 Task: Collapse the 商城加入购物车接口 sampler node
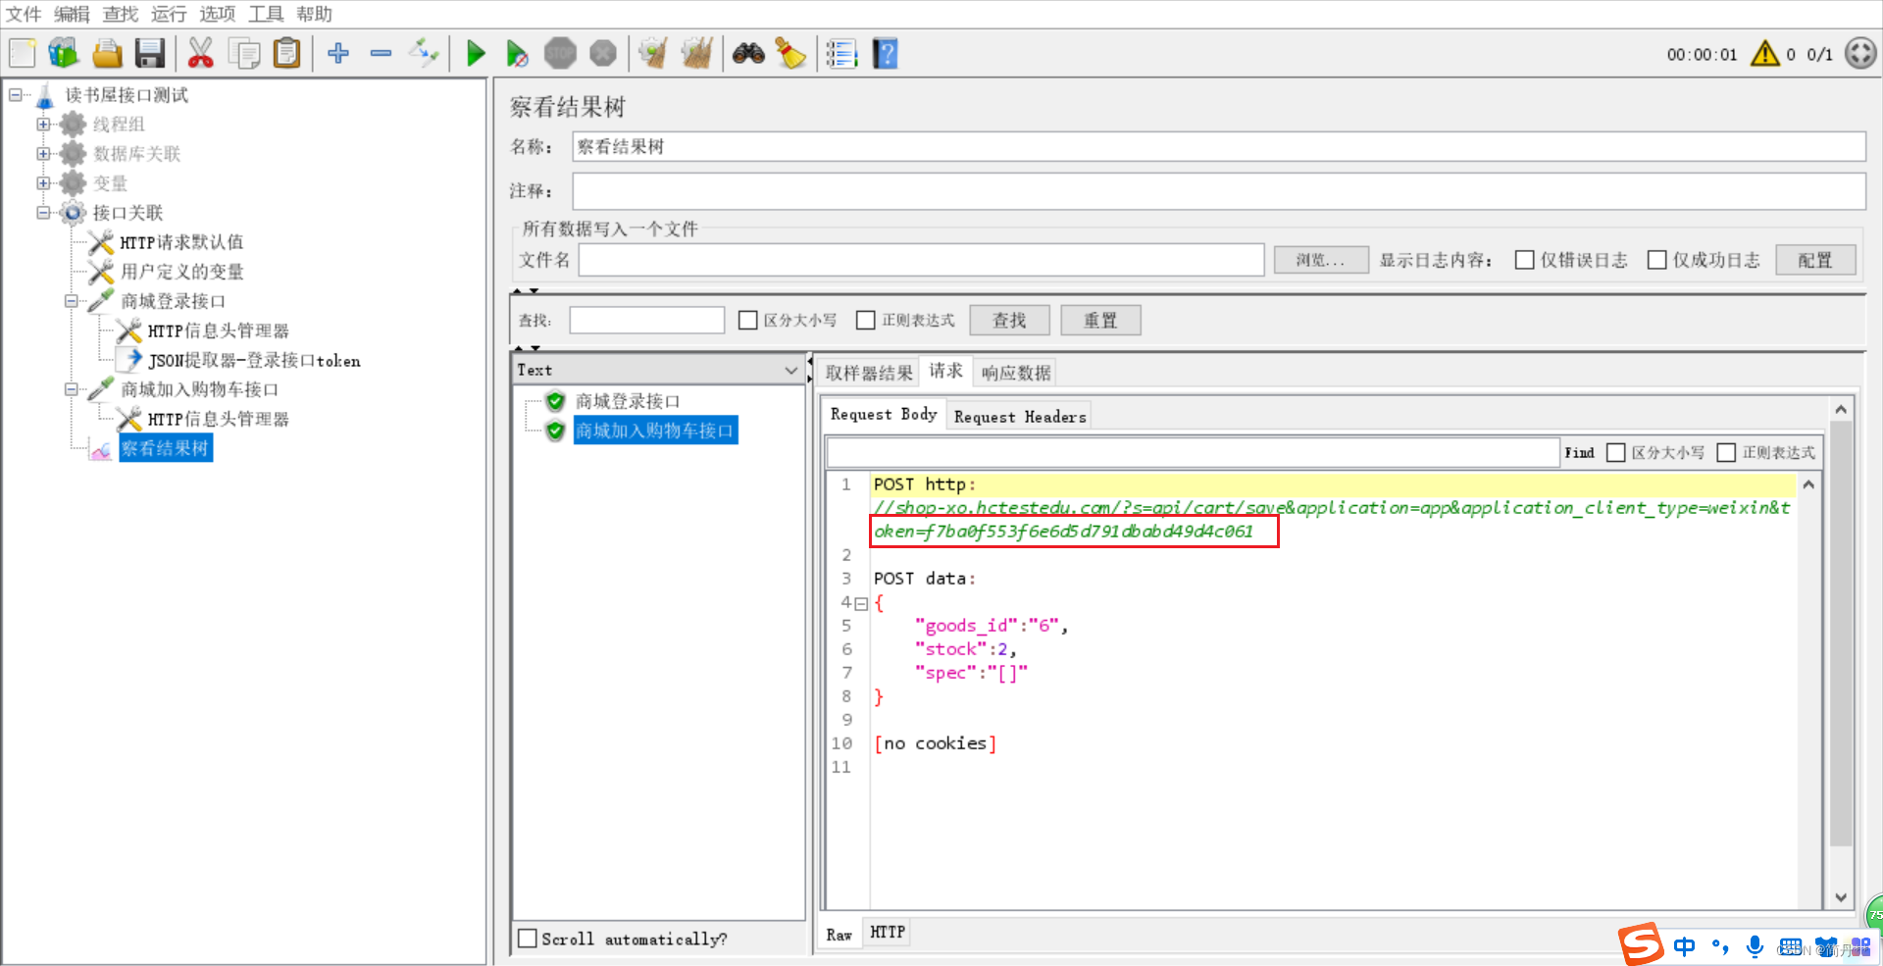click(x=71, y=389)
